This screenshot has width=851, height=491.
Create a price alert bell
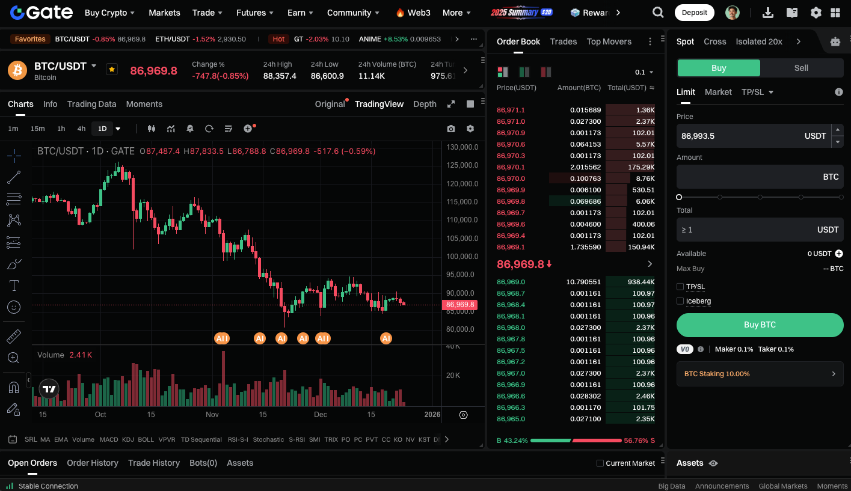190,129
